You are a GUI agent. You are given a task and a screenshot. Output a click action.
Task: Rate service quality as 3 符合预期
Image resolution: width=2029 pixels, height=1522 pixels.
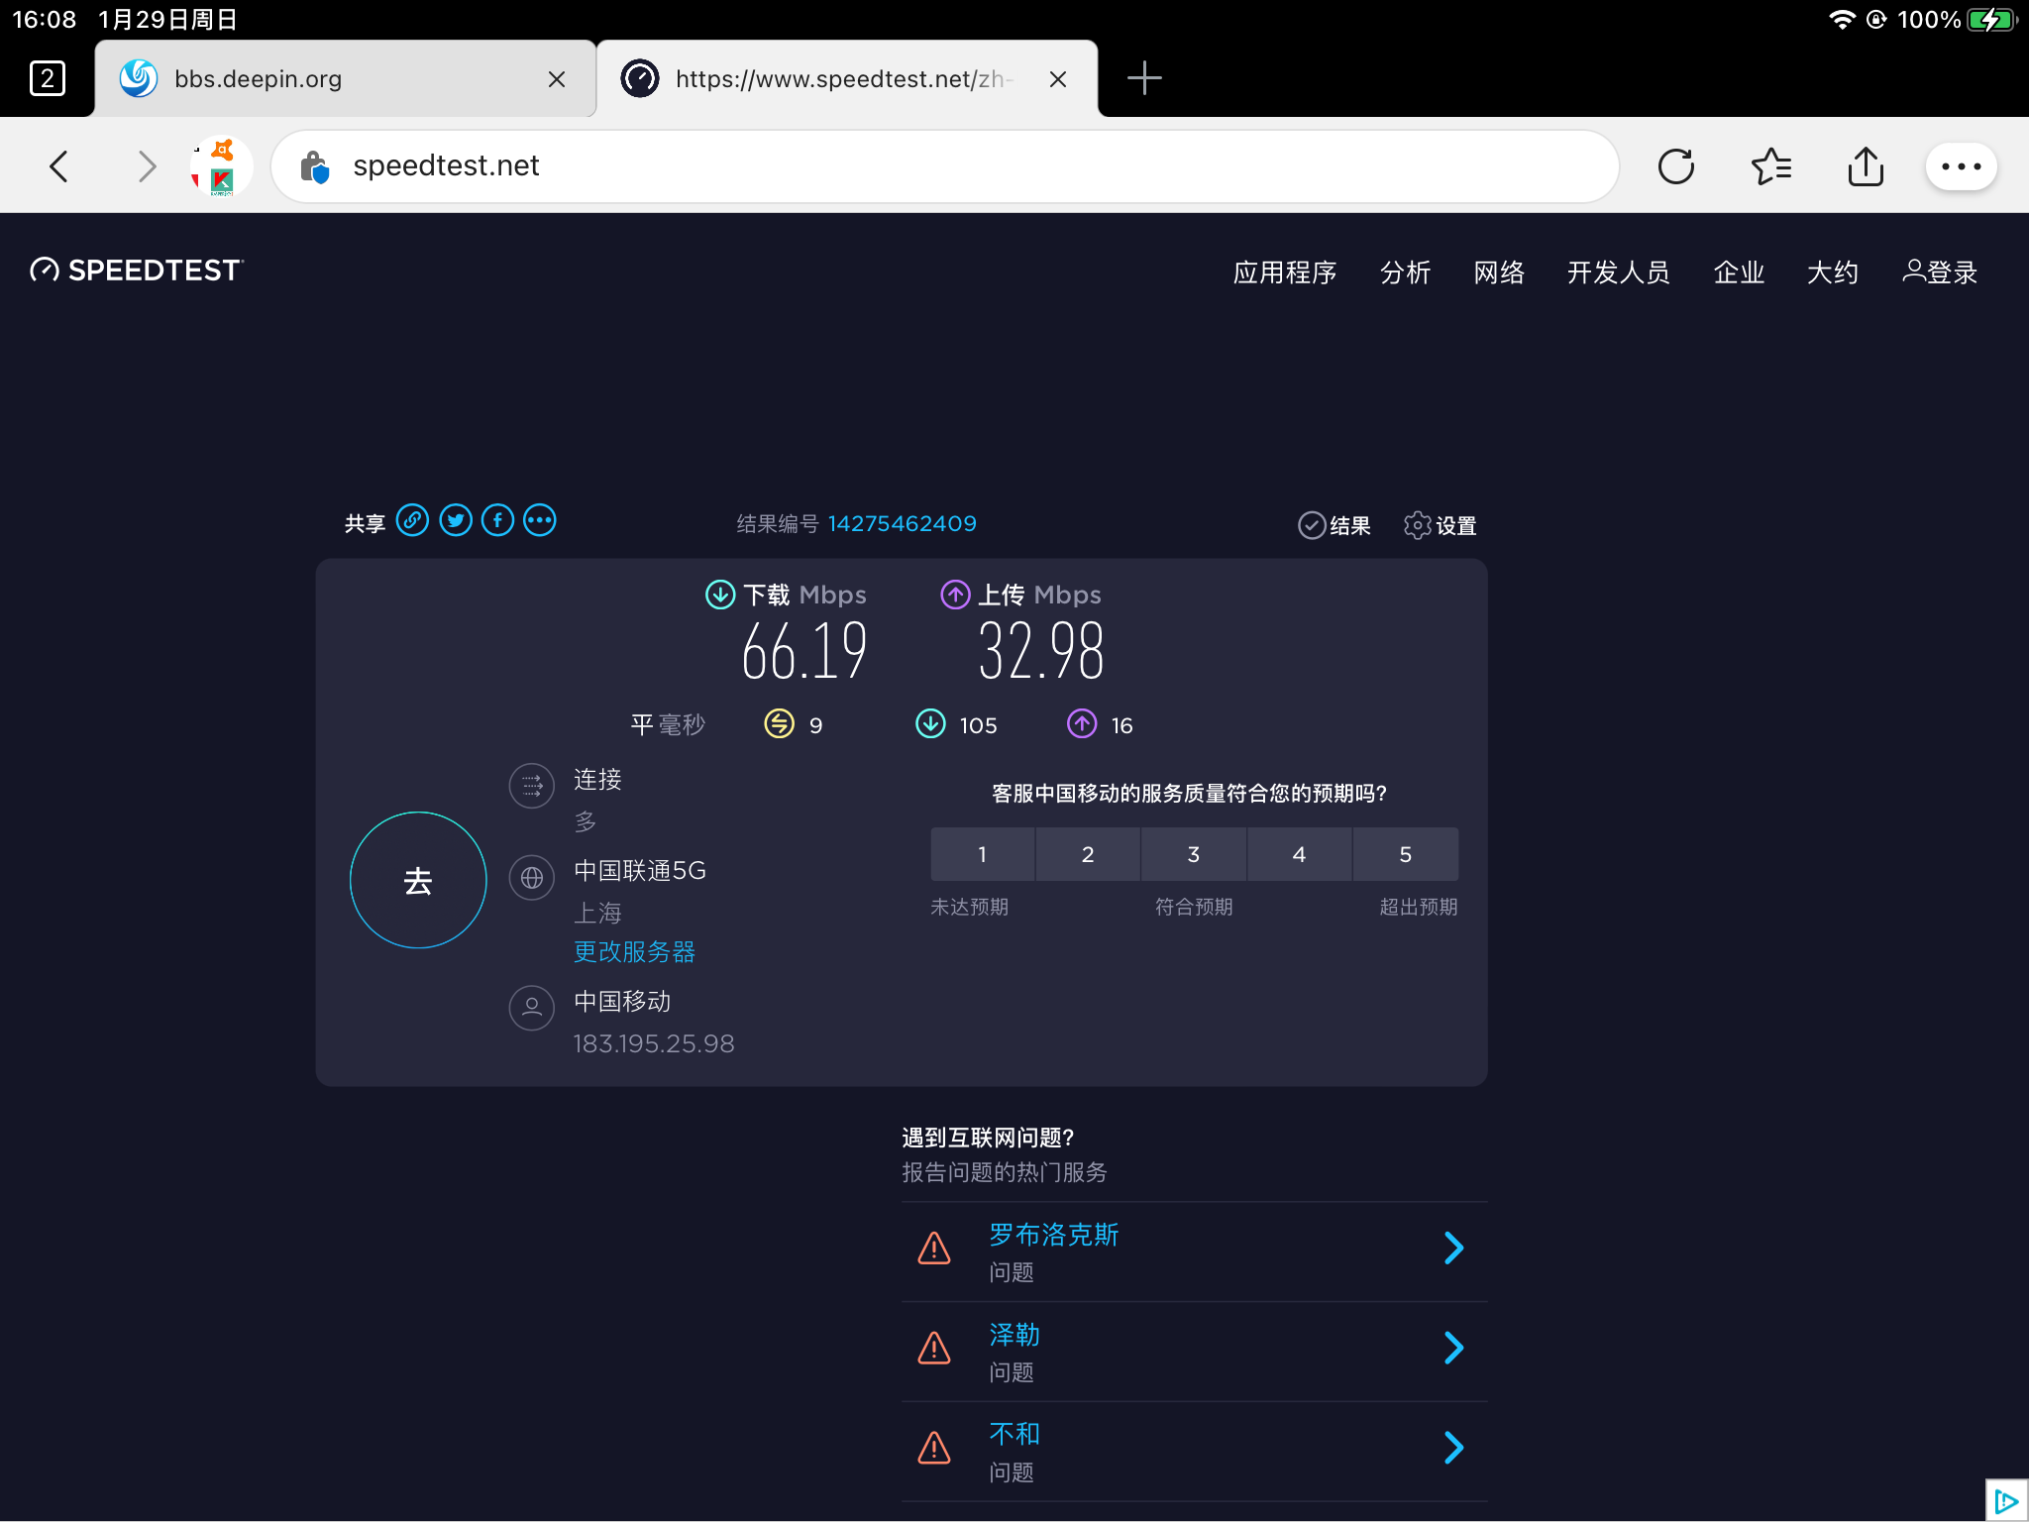[1193, 853]
